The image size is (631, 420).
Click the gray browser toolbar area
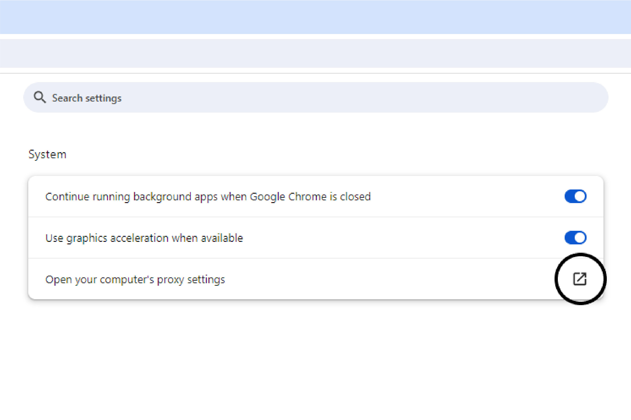click(315, 53)
